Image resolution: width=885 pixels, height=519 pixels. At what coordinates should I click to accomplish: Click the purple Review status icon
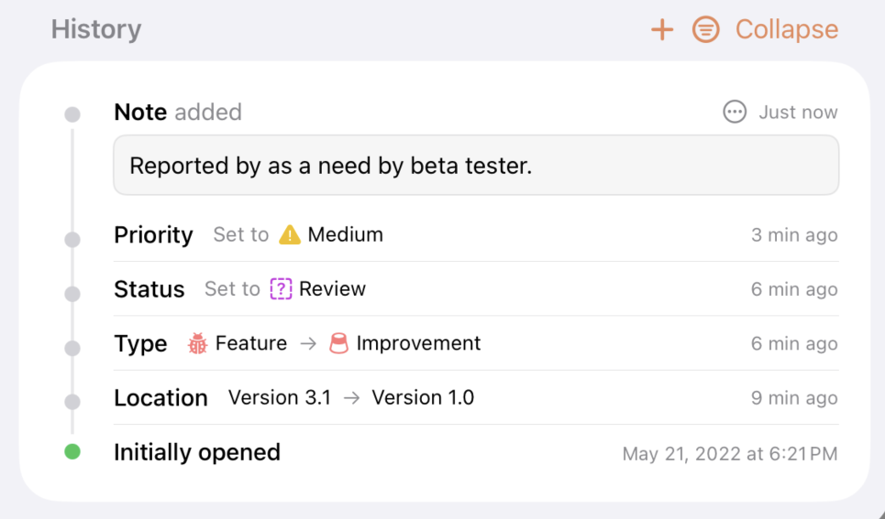(x=281, y=289)
